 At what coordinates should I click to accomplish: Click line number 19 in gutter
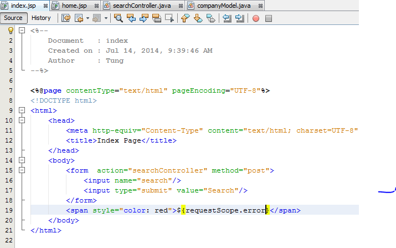[9, 210]
